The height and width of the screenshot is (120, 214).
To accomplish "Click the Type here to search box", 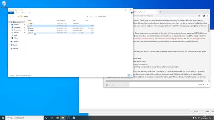I will click(24, 118).
